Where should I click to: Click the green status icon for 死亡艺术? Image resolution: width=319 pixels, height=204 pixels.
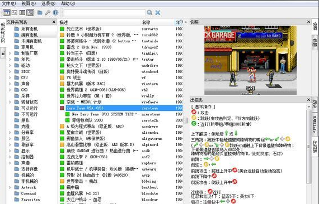(62, 29)
